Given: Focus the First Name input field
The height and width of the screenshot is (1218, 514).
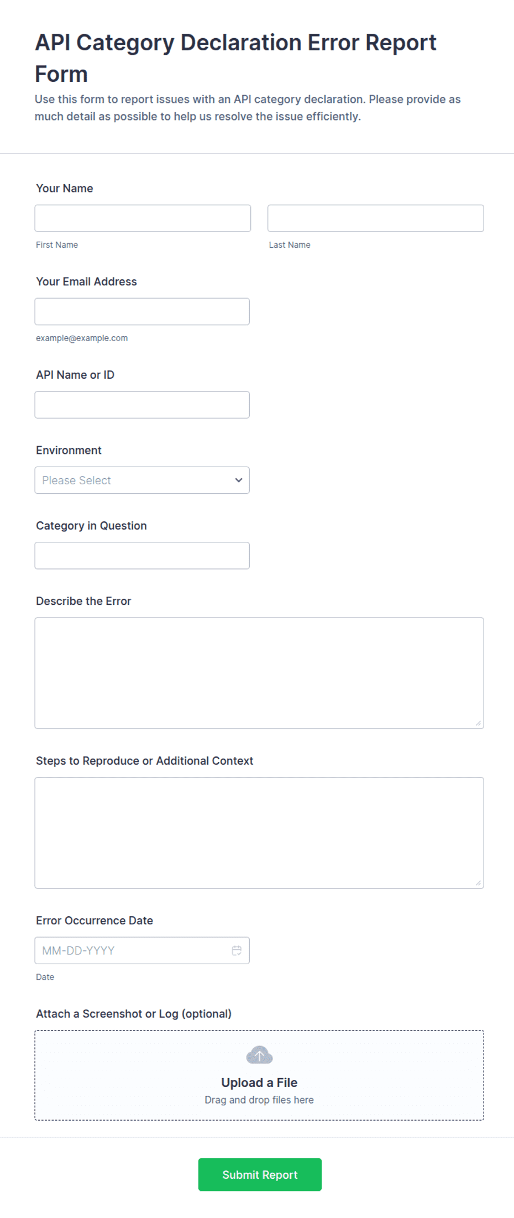Looking at the screenshot, I should click(x=143, y=218).
